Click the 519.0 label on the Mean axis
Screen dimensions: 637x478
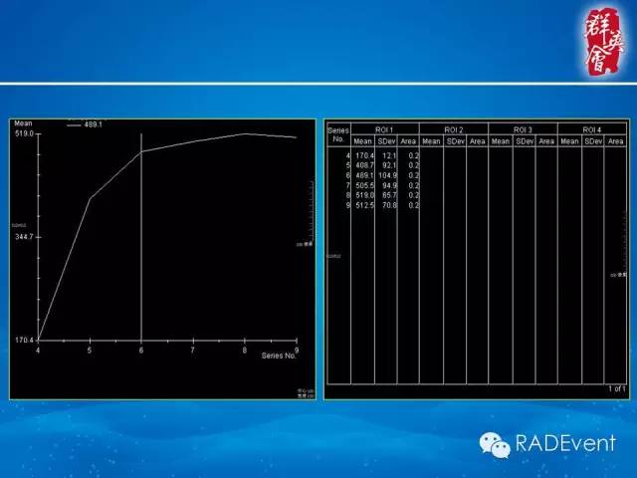(24, 133)
